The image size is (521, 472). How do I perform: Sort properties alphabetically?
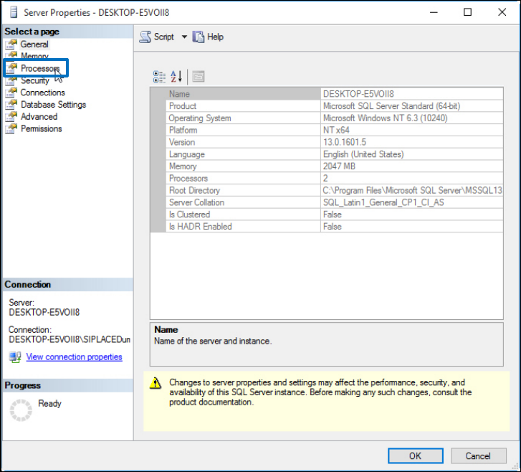176,77
